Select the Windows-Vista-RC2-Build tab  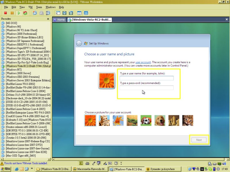click(90, 19)
